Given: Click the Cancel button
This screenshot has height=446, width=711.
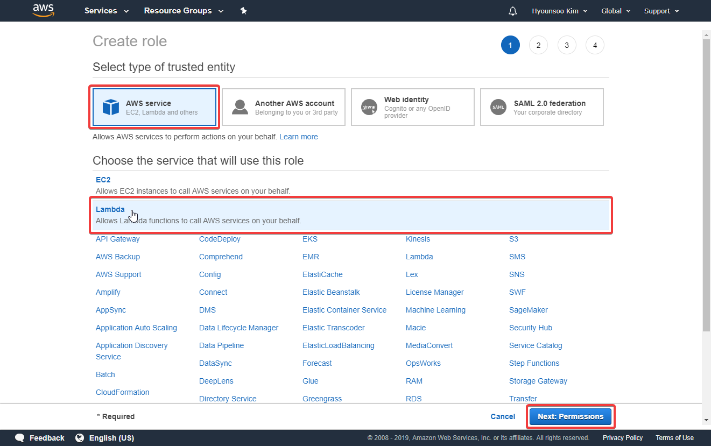Looking at the screenshot, I should click(x=503, y=416).
